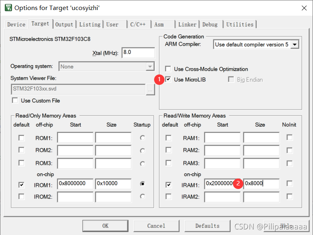
Task: Click the ROM2 Start field
Action: (x=75, y=151)
